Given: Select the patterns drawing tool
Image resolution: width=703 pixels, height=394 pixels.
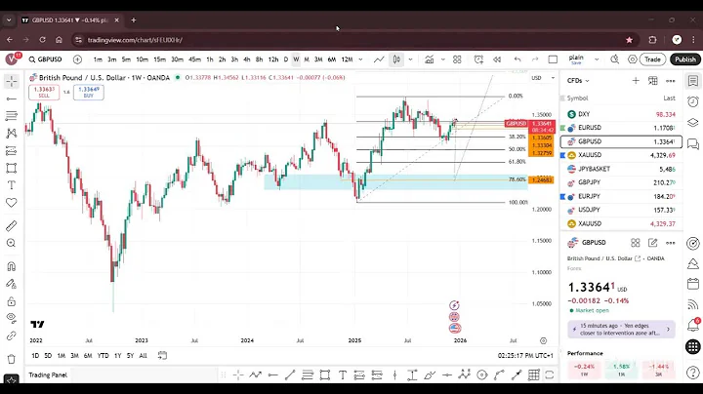Looking at the screenshot, I should 11,133.
